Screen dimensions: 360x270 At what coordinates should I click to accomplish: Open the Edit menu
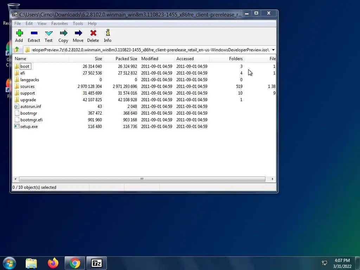pyautogui.click(x=29, y=24)
